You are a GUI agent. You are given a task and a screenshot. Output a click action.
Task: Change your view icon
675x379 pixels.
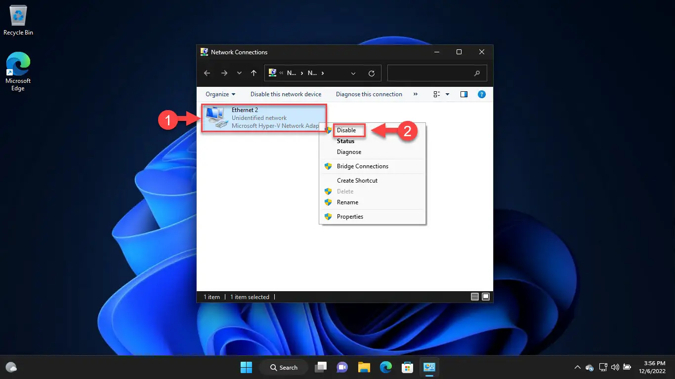(437, 94)
